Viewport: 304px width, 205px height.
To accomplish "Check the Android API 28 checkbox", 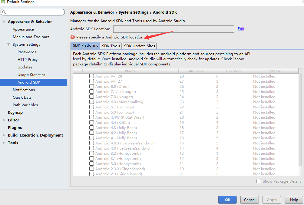I will pos(91,76).
